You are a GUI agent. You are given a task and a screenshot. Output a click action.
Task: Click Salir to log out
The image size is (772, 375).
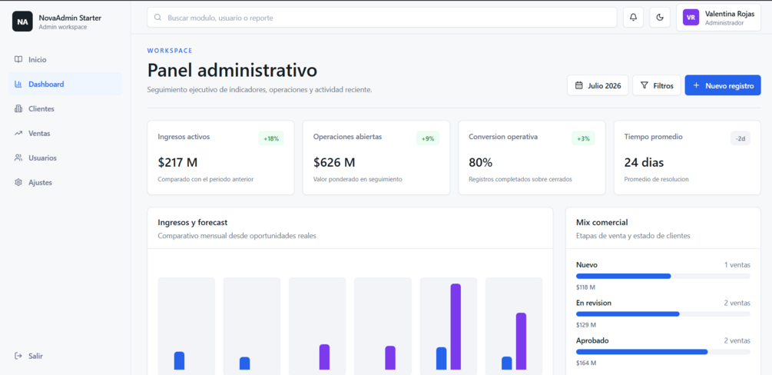(65, 356)
